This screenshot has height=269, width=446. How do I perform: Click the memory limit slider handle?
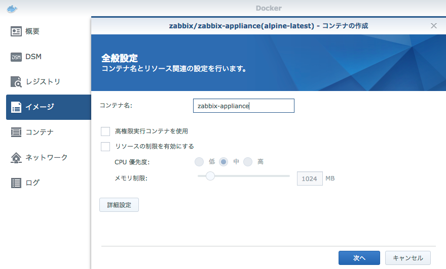tap(210, 176)
